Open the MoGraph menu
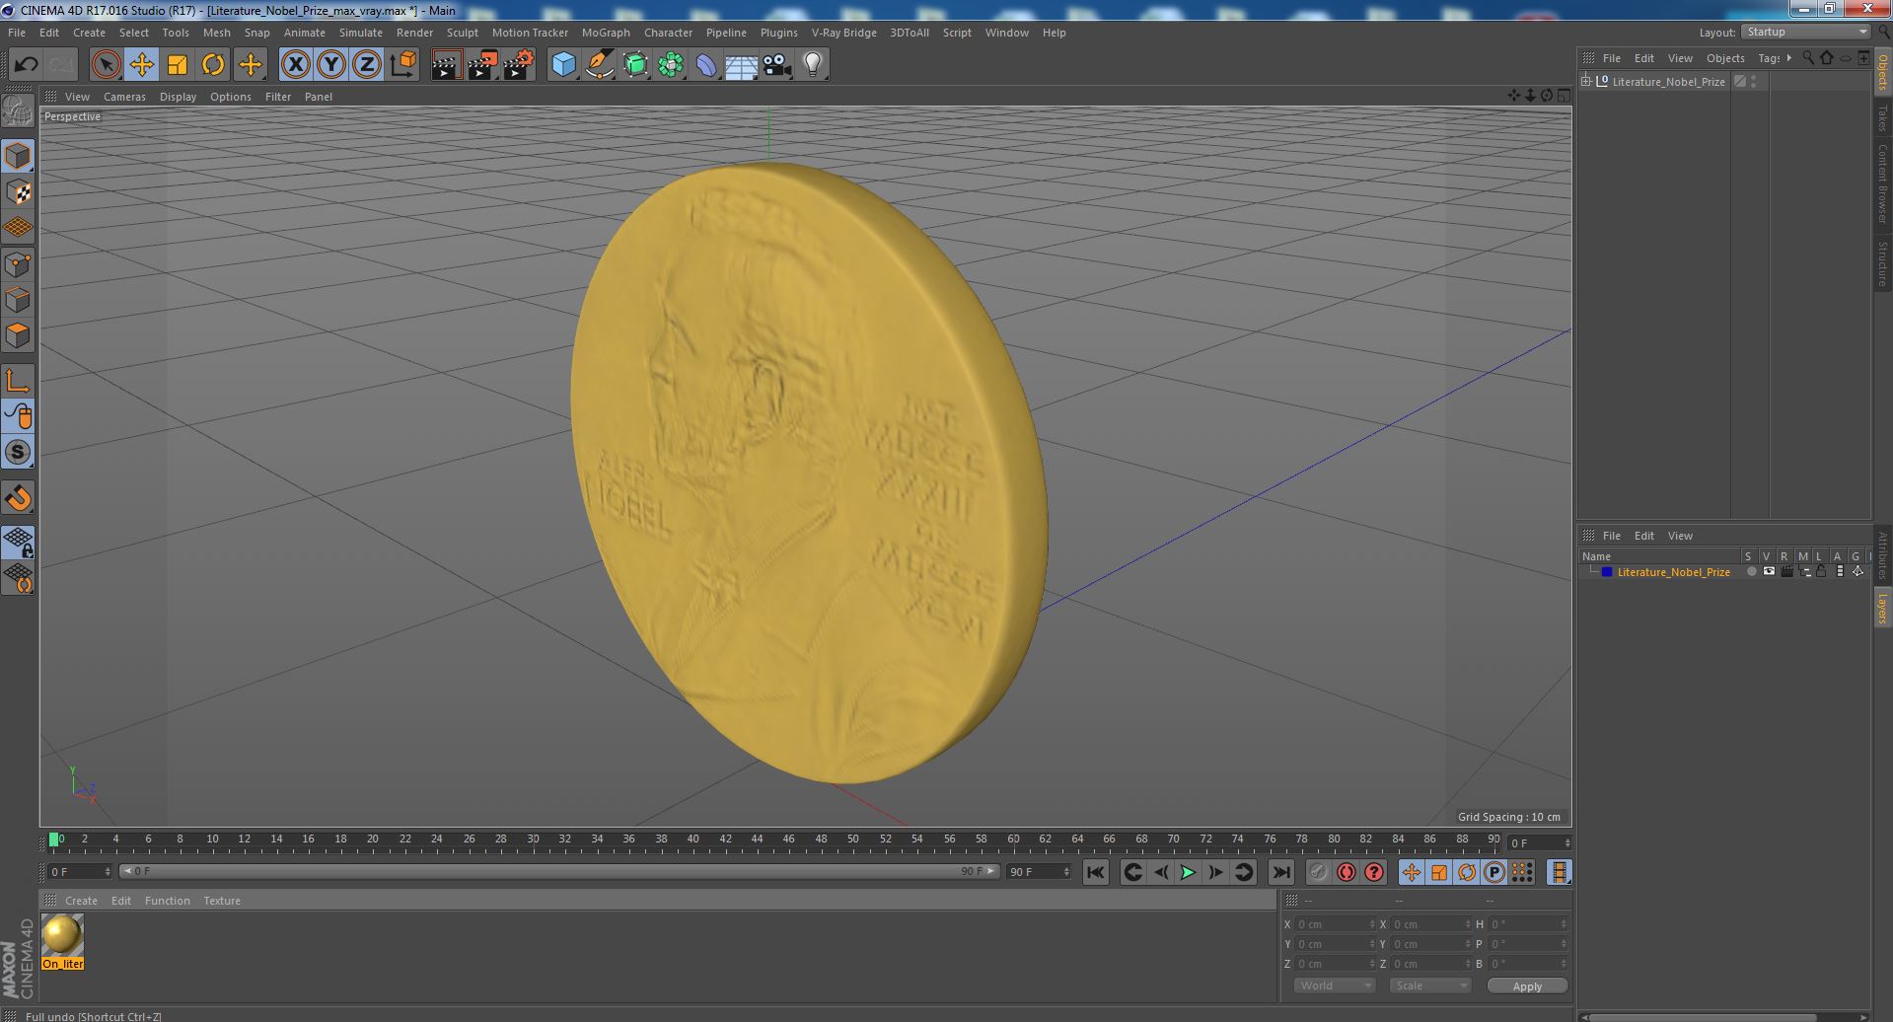 [x=606, y=33]
